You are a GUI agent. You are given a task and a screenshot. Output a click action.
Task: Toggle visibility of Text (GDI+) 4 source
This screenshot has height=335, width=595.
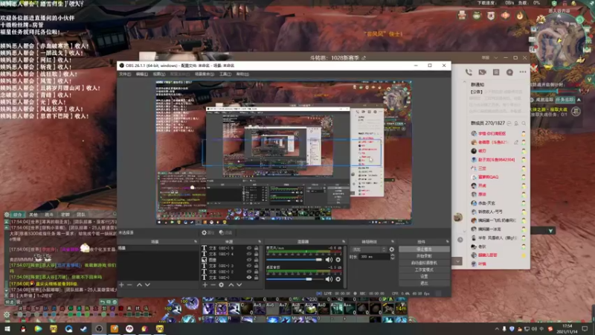pos(249,254)
